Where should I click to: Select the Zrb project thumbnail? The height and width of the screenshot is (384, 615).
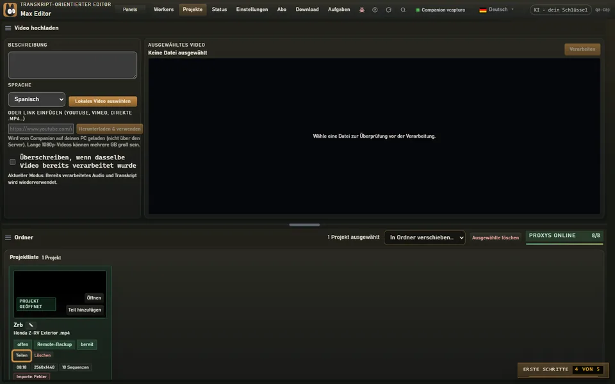pos(60,294)
